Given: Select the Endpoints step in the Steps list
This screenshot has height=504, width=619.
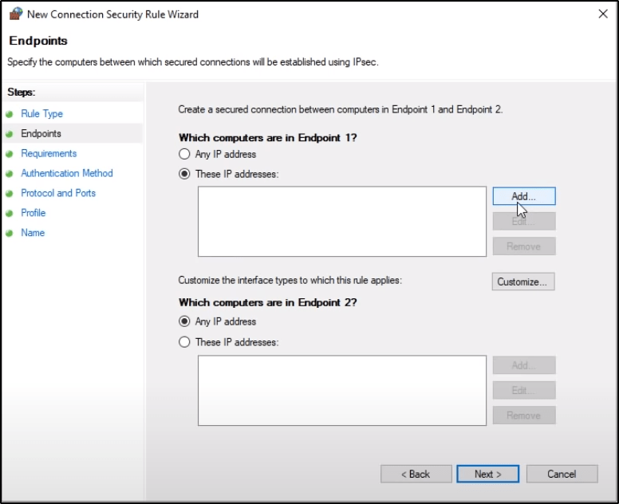Looking at the screenshot, I should coord(41,134).
